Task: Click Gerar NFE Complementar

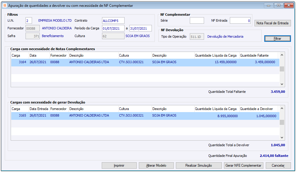Action: click(x=243, y=165)
